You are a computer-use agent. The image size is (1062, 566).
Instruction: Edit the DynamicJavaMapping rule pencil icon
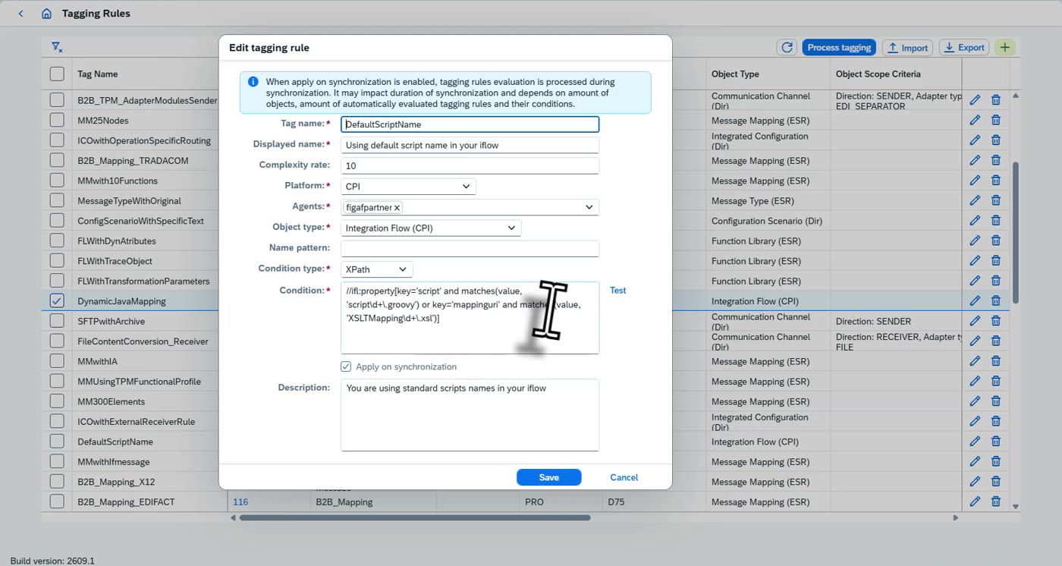click(x=975, y=300)
